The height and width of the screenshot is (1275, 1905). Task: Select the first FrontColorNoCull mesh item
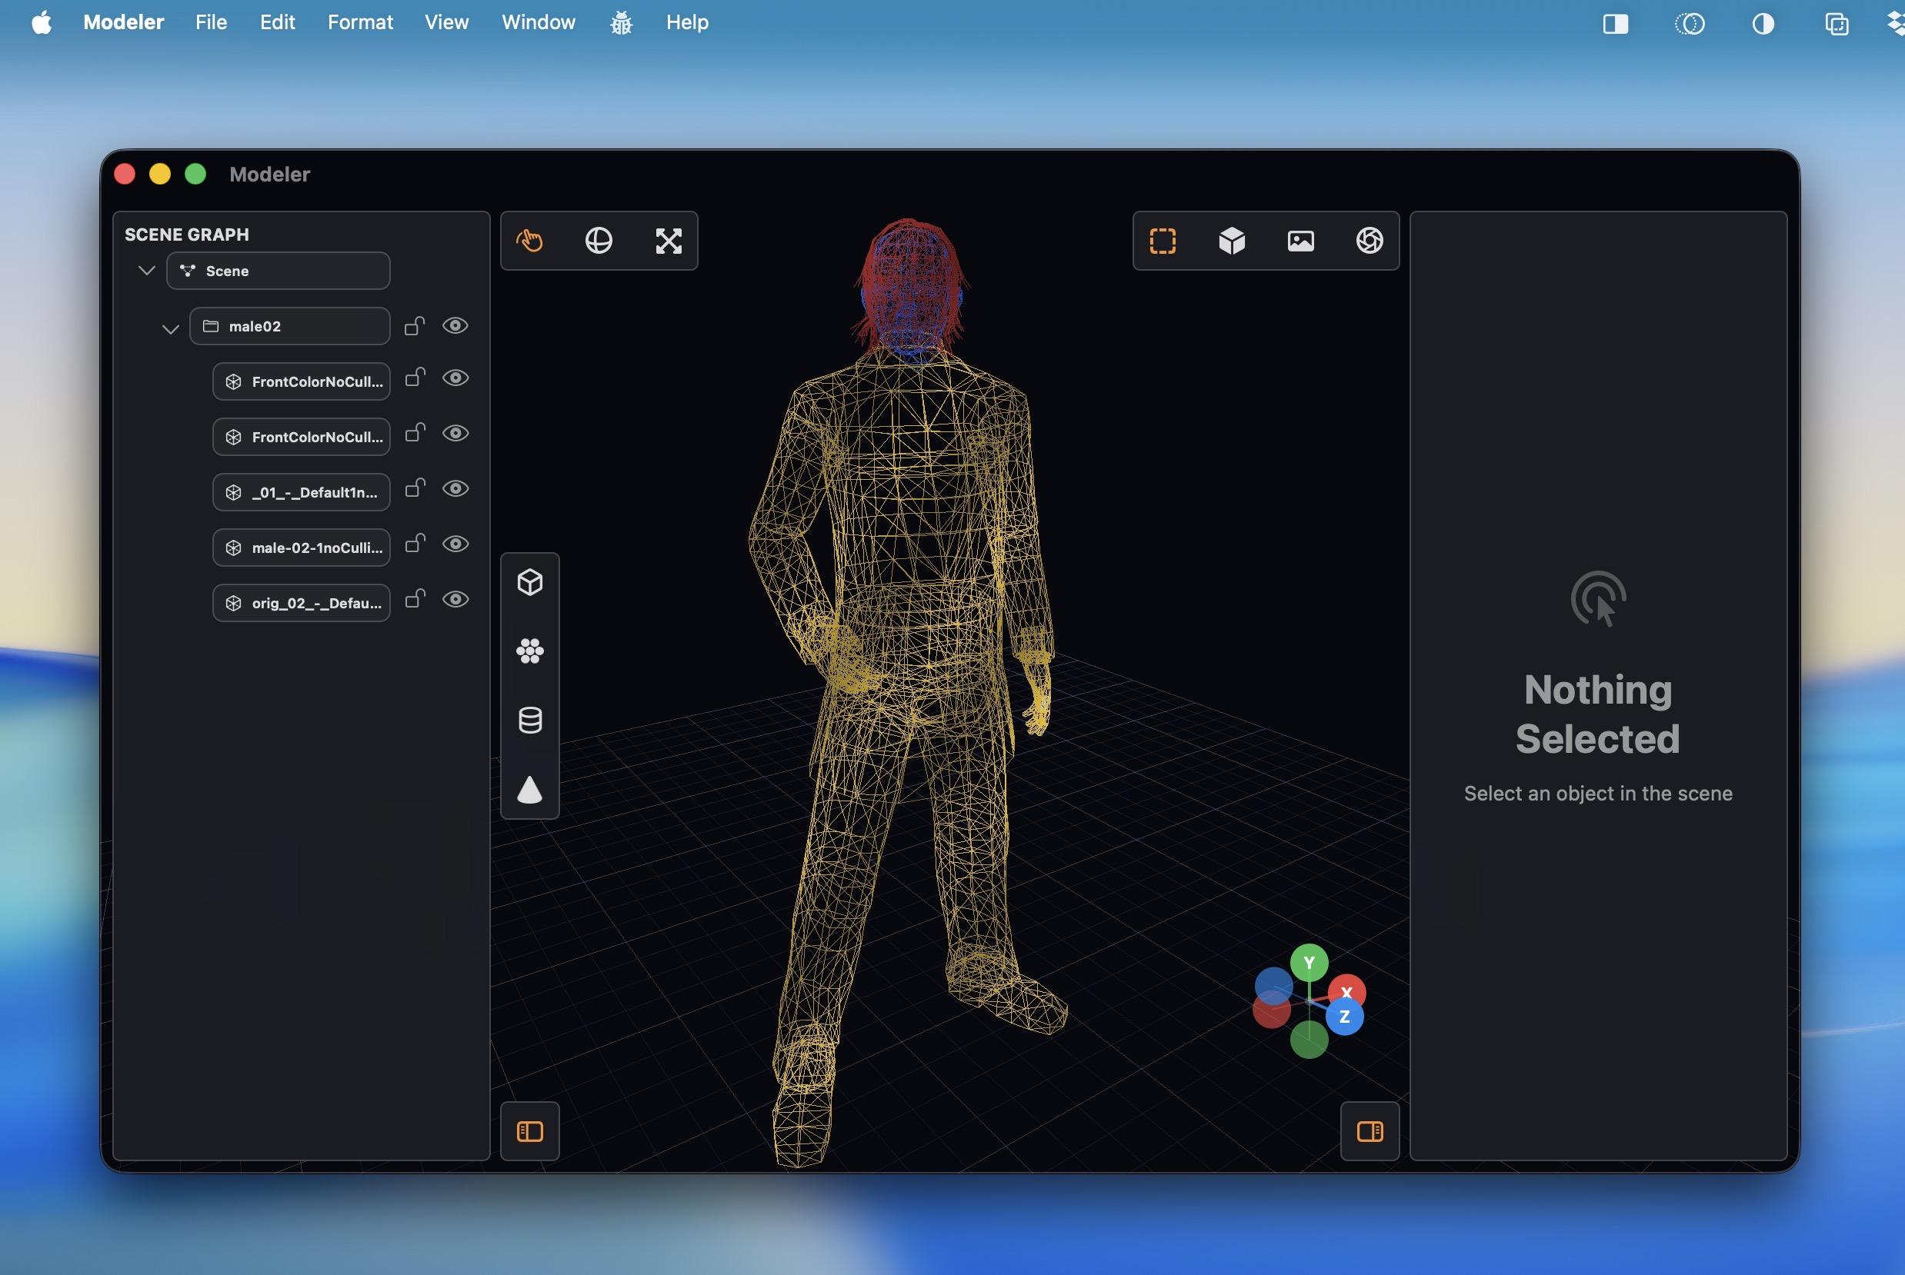(x=302, y=381)
